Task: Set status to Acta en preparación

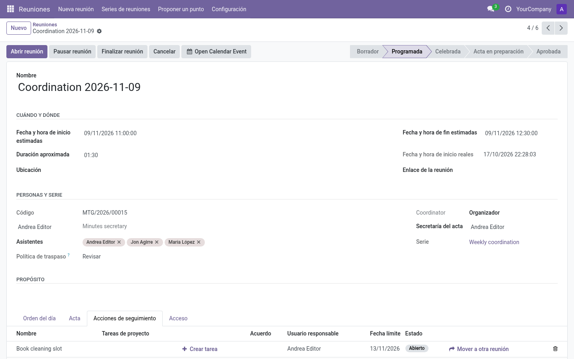Action: coord(498,51)
